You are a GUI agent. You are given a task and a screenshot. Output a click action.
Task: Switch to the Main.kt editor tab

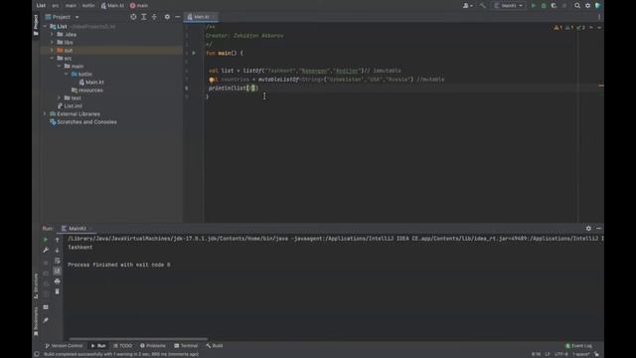tap(201, 17)
